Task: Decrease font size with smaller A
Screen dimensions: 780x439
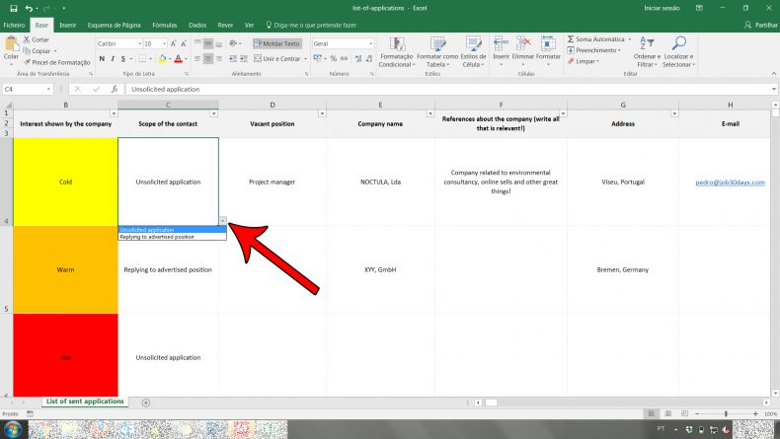Action: coord(184,43)
